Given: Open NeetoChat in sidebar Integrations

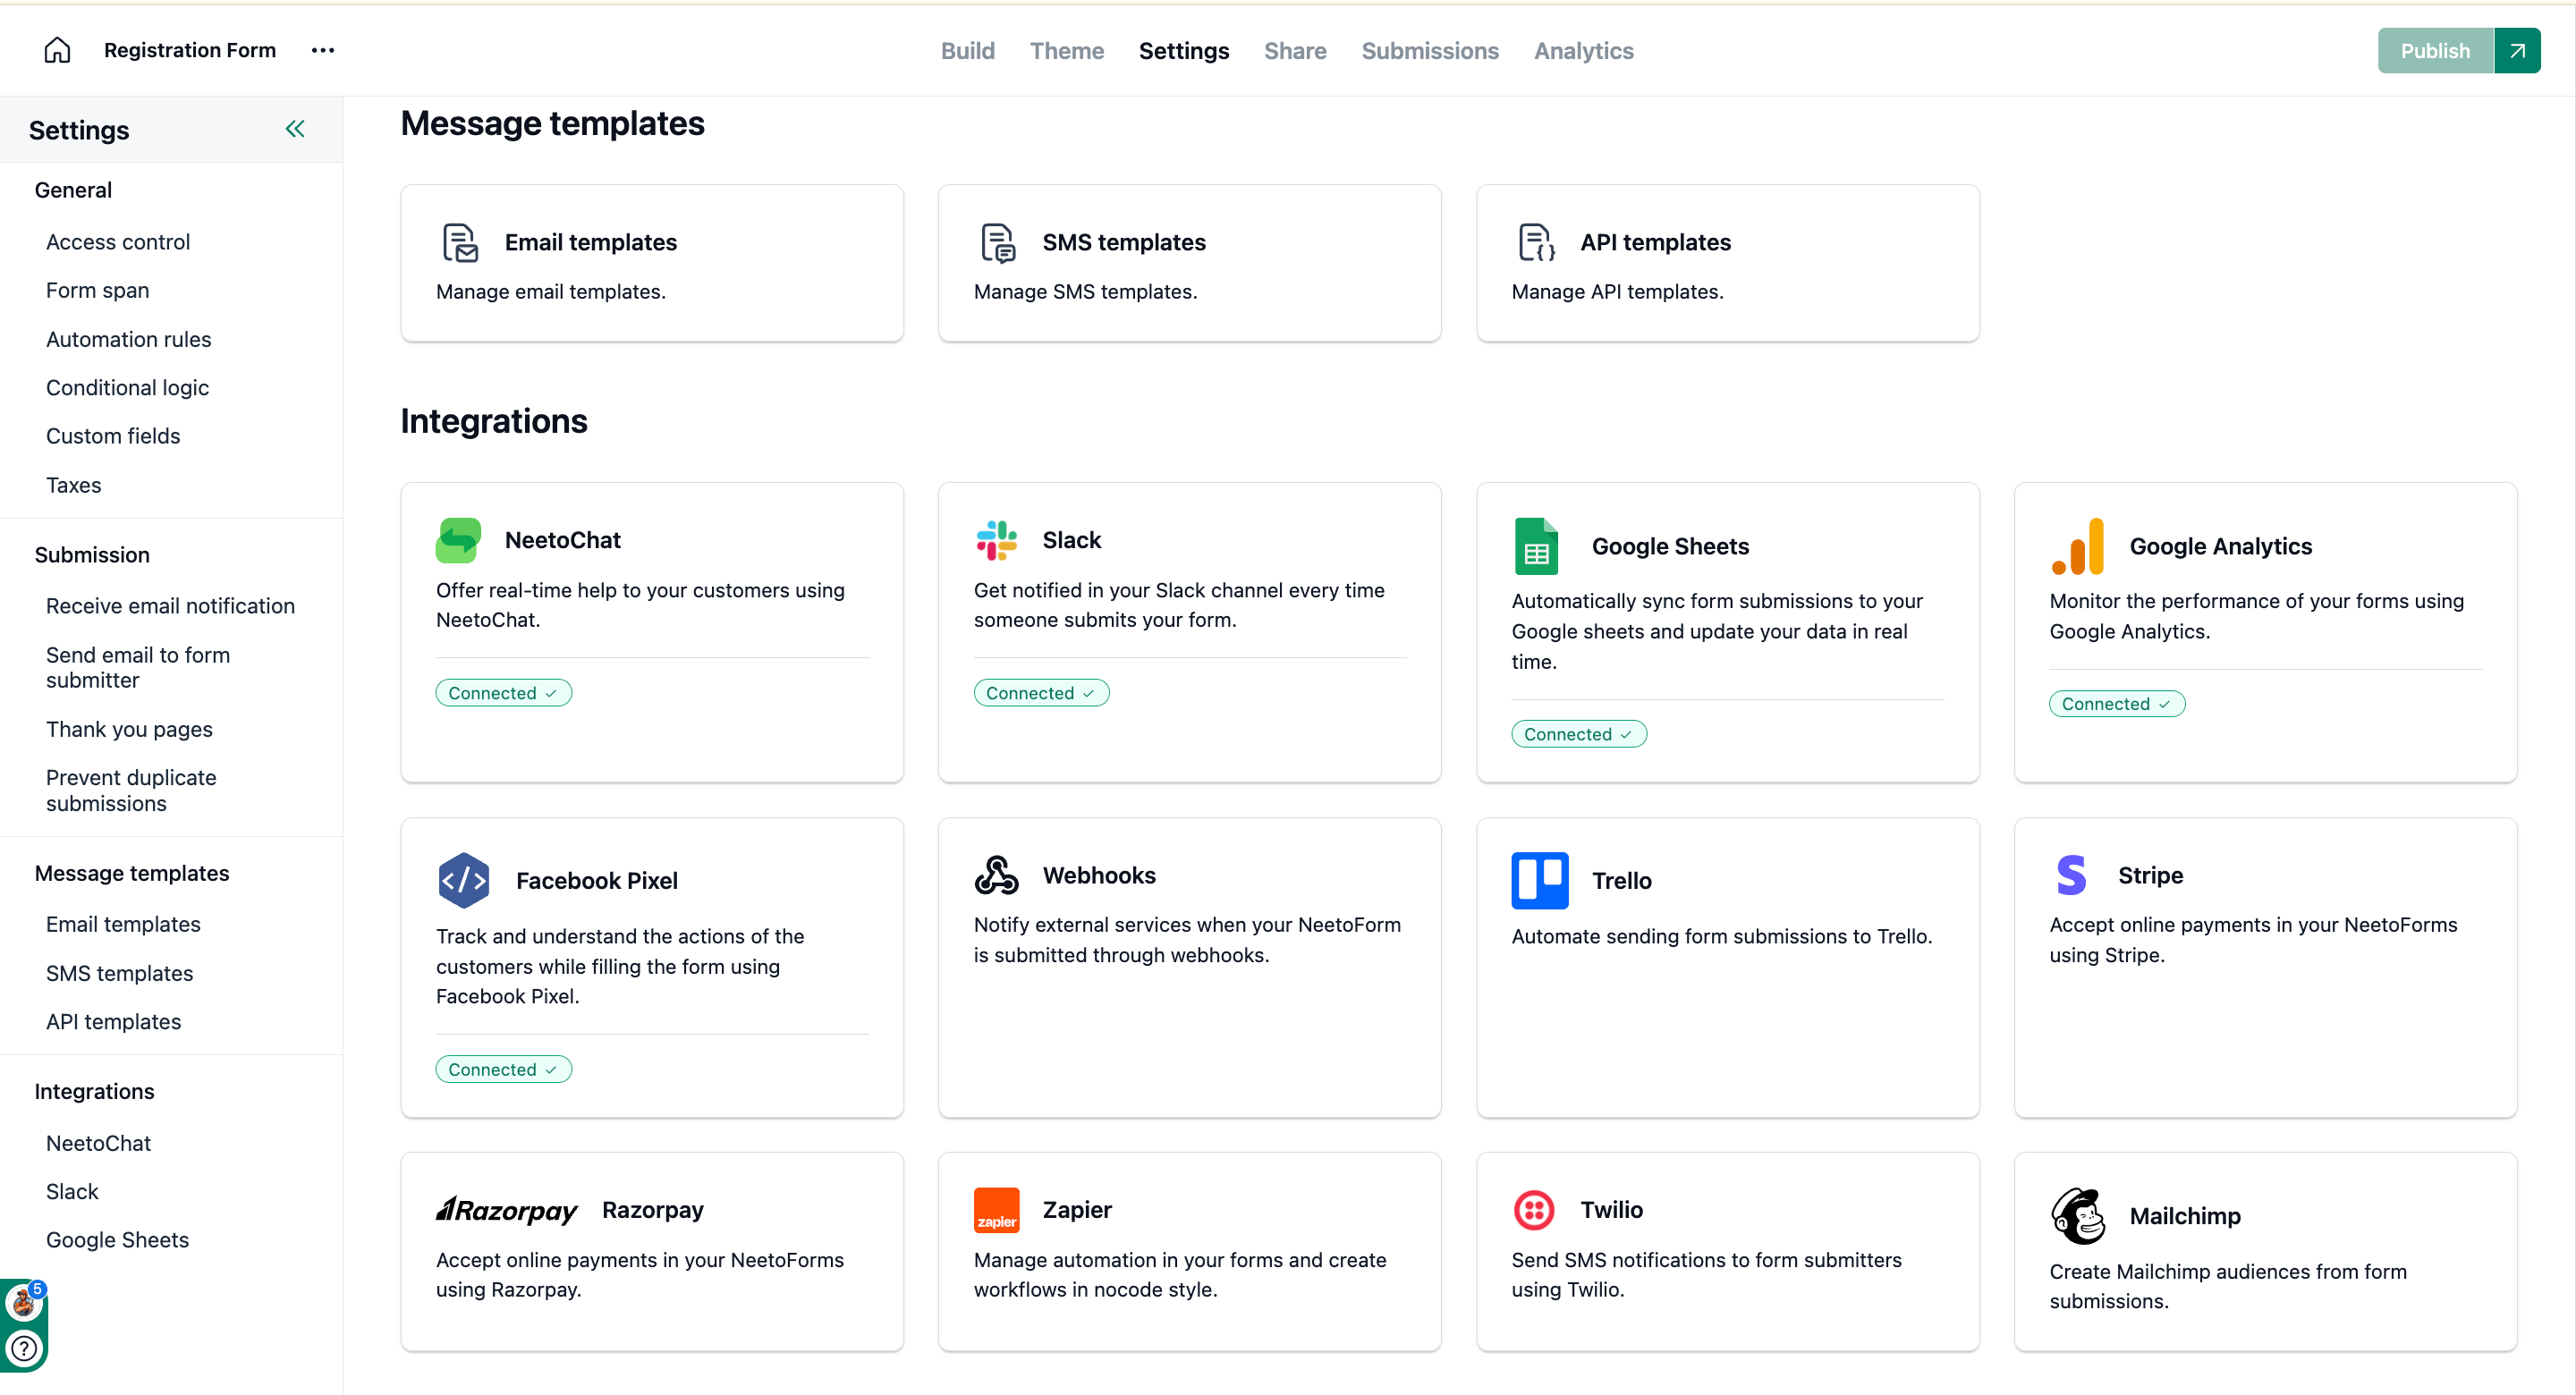Looking at the screenshot, I should point(99,1143).
